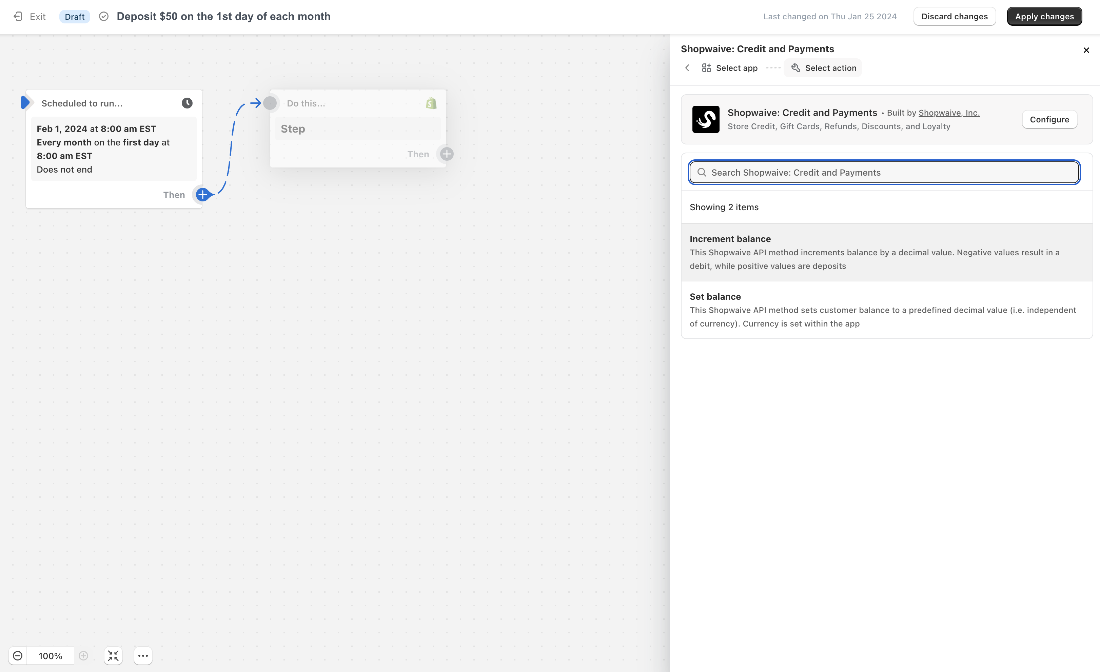This screenshot has height=672, width=1100.
Task: Click the magnifier icon in the search box
Action: (x=702, y=172)
